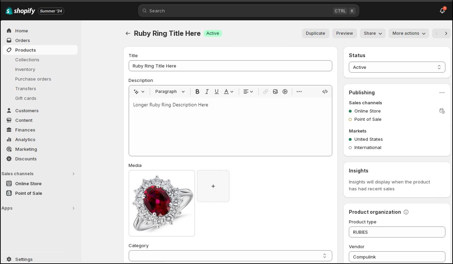Toggle bold formatting in description

tap(197, 92)
